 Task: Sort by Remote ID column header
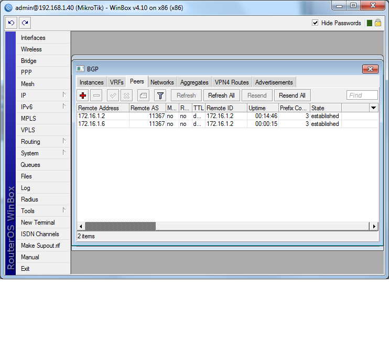click(x=226, y=108)
